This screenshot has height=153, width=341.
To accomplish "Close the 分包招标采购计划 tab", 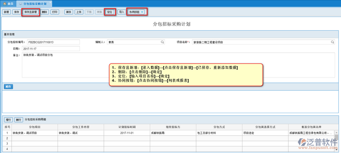I will pos(50,3).
